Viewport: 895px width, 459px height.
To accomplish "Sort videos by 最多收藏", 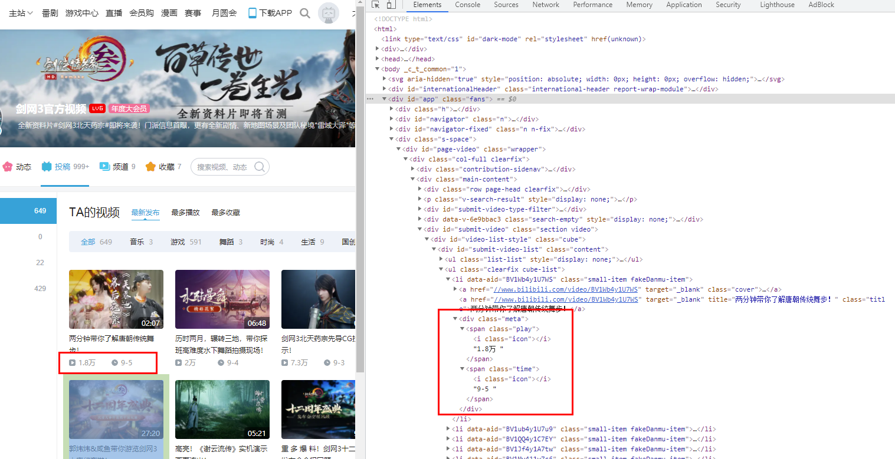I will [x=225, y=213].
